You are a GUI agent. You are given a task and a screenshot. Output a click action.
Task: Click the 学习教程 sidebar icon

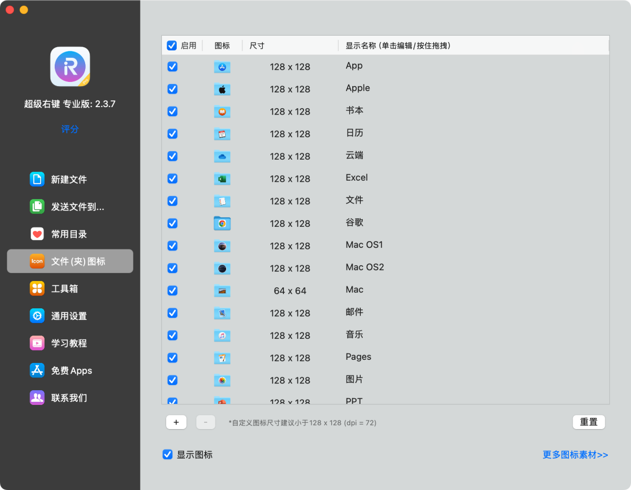37,343
